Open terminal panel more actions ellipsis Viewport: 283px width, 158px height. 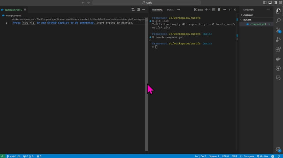[x=224, y=10]
